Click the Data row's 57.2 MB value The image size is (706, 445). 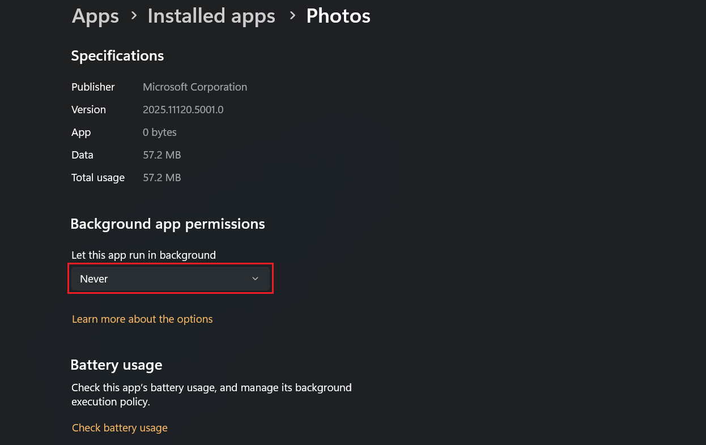[x=162, y=155]
